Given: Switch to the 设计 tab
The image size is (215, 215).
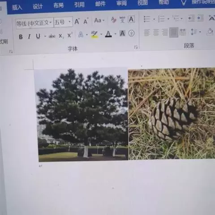Looking at the screenshot, I should (x=38, y=6).
